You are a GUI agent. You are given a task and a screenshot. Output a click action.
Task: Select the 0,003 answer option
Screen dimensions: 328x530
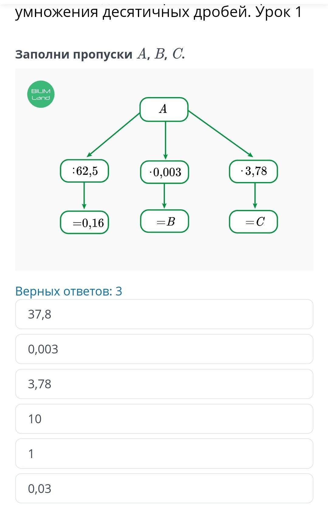[x=164, y=349]
